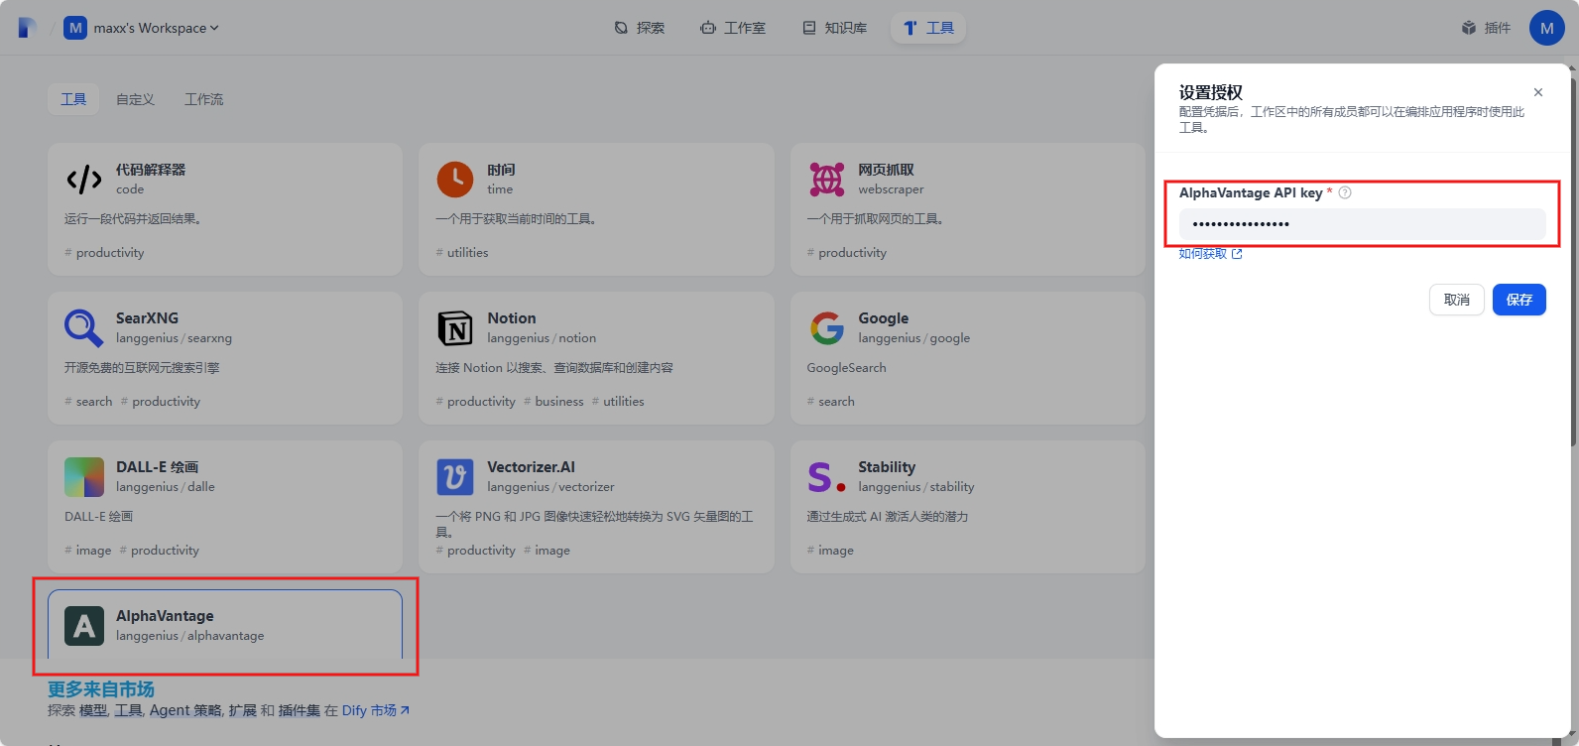Click the Google logo icon
The width and height of the screenshot is (1579, 746).
click(x=826, y=328)
